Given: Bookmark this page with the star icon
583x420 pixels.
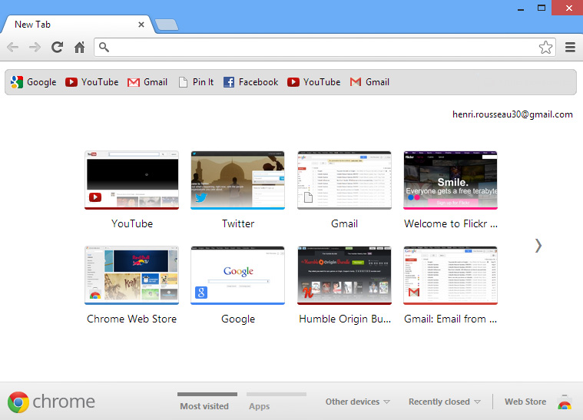Looking at the screenshot, I should point(545,47).
